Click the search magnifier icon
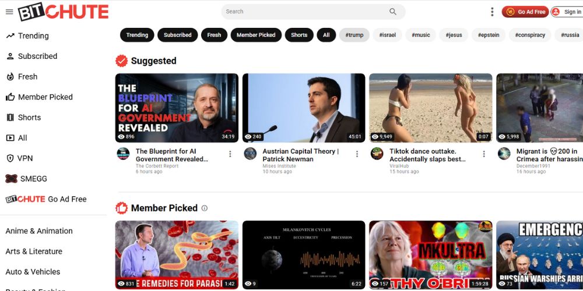 [393, 12]
